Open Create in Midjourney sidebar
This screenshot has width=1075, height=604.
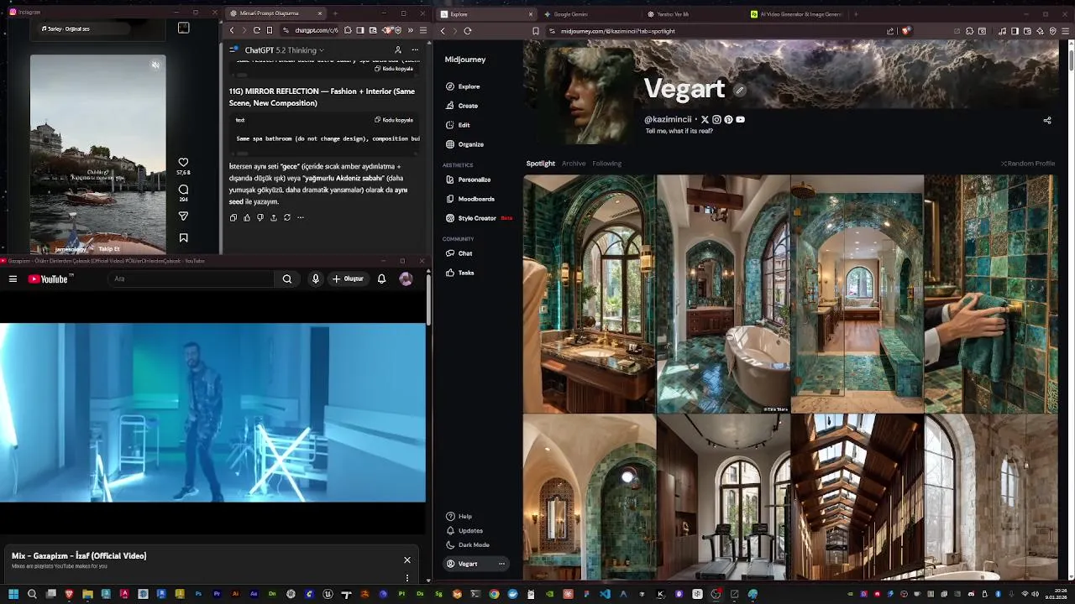point(462,106)
